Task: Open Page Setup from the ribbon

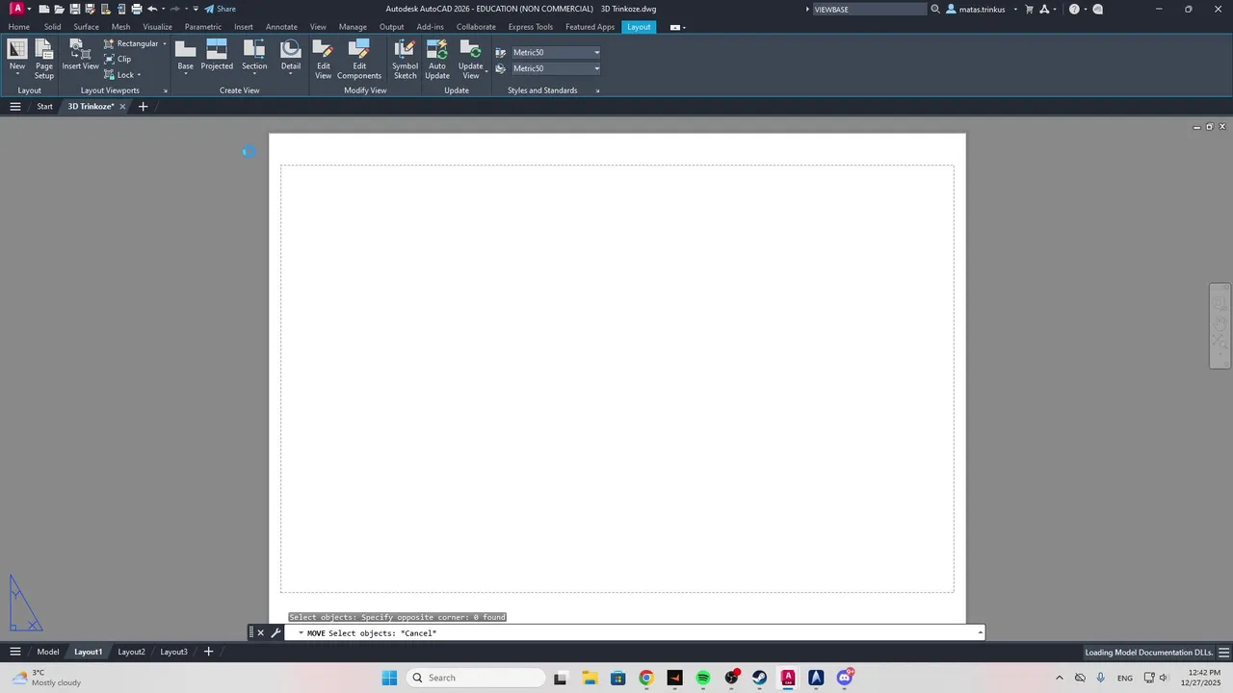Action: (44, 60)
